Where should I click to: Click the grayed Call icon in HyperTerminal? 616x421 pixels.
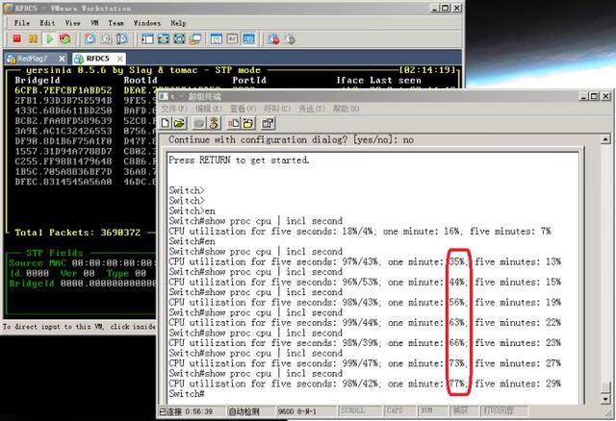(199, 123)
